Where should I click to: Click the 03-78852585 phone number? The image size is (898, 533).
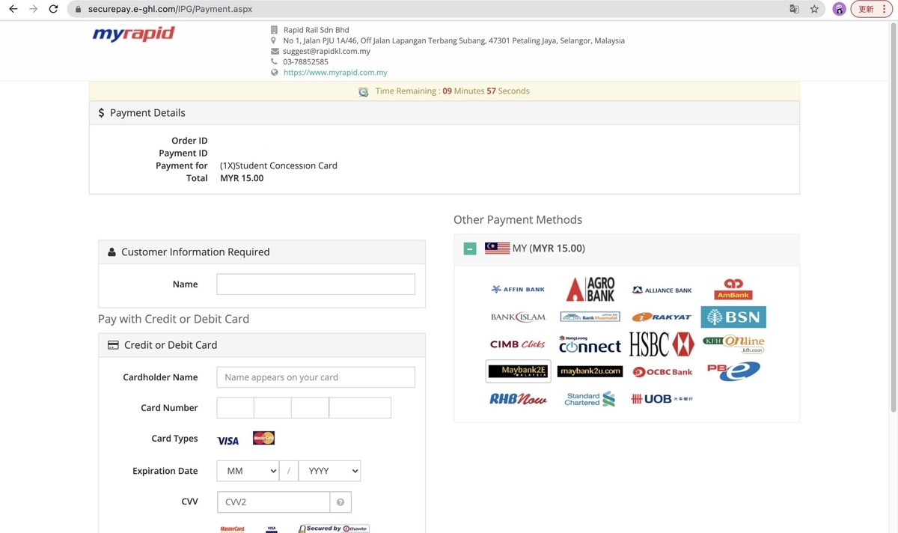pos(305,61)
